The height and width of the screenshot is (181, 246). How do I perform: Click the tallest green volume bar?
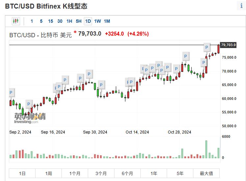[206, 149]
